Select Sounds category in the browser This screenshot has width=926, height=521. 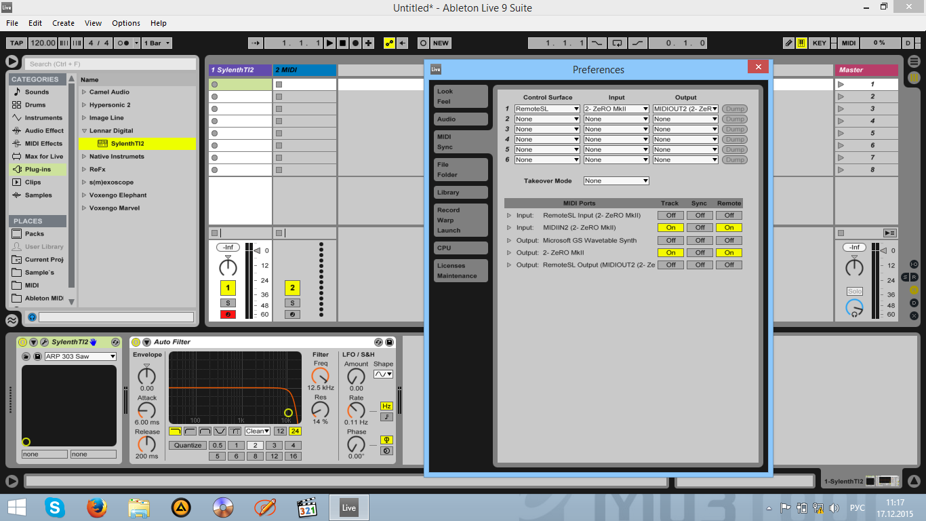(37, 92)
